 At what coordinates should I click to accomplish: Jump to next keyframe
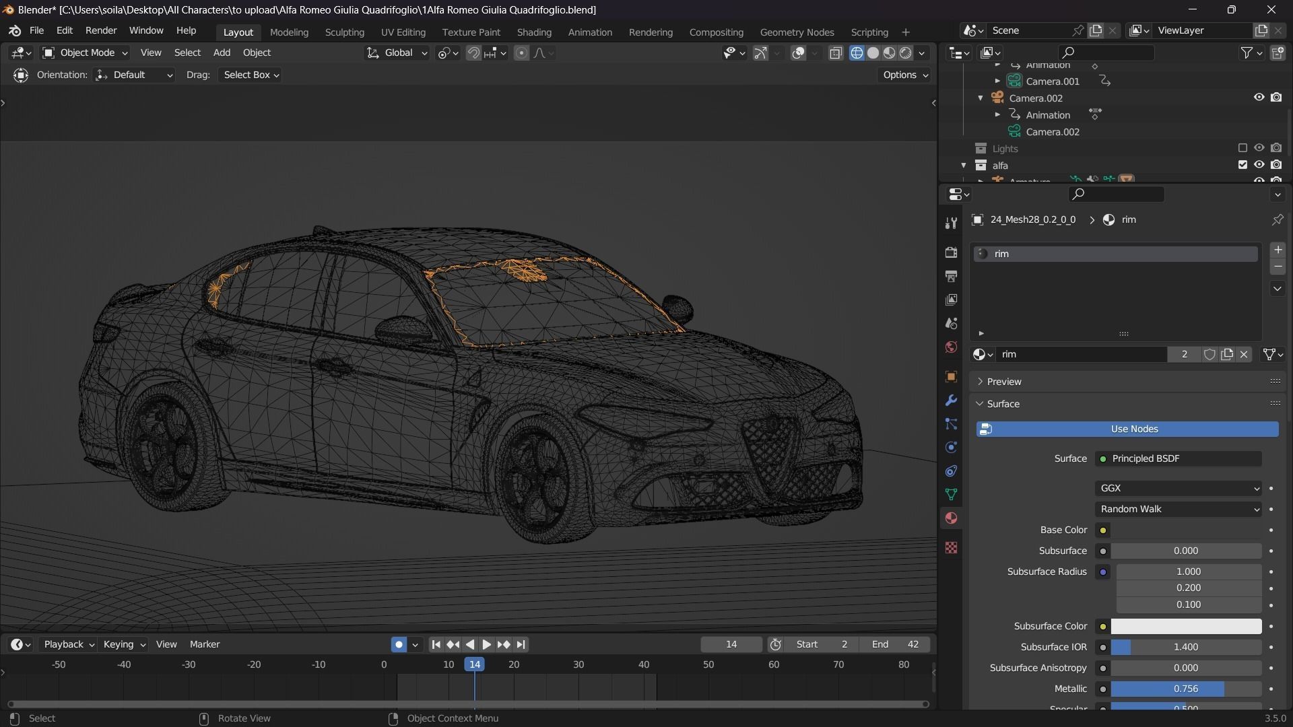(x=504, y=644)
